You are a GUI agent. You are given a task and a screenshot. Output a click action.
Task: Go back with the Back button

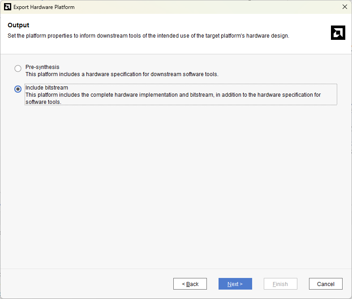point(190,284)
